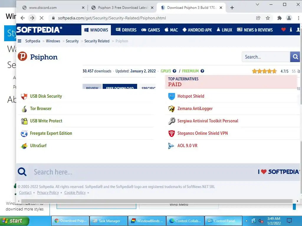Click the AOL 9.0 VR icon
The width and height of the screenshot is (302, 226).
point(171,146)
